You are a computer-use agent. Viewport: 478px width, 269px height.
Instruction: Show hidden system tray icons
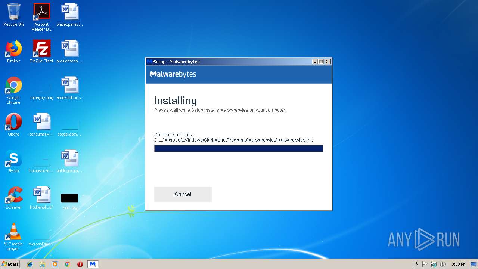[x=416, y=264]
